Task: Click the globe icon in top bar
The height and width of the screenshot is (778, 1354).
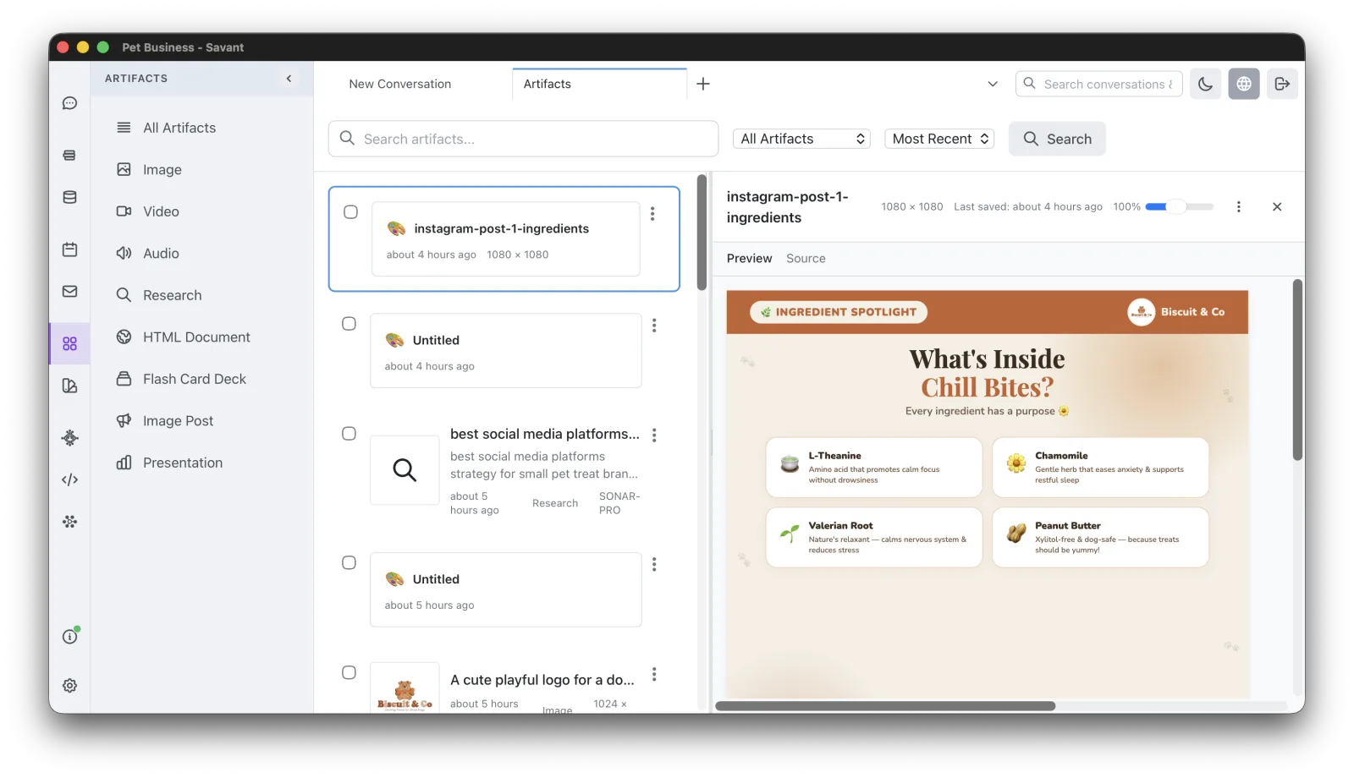Action: (x=1244, y=84)
